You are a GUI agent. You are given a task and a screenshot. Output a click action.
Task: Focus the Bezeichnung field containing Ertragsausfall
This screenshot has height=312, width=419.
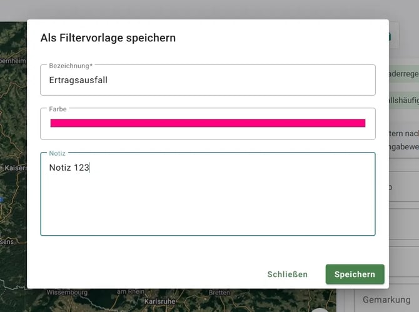coord(208,80)
